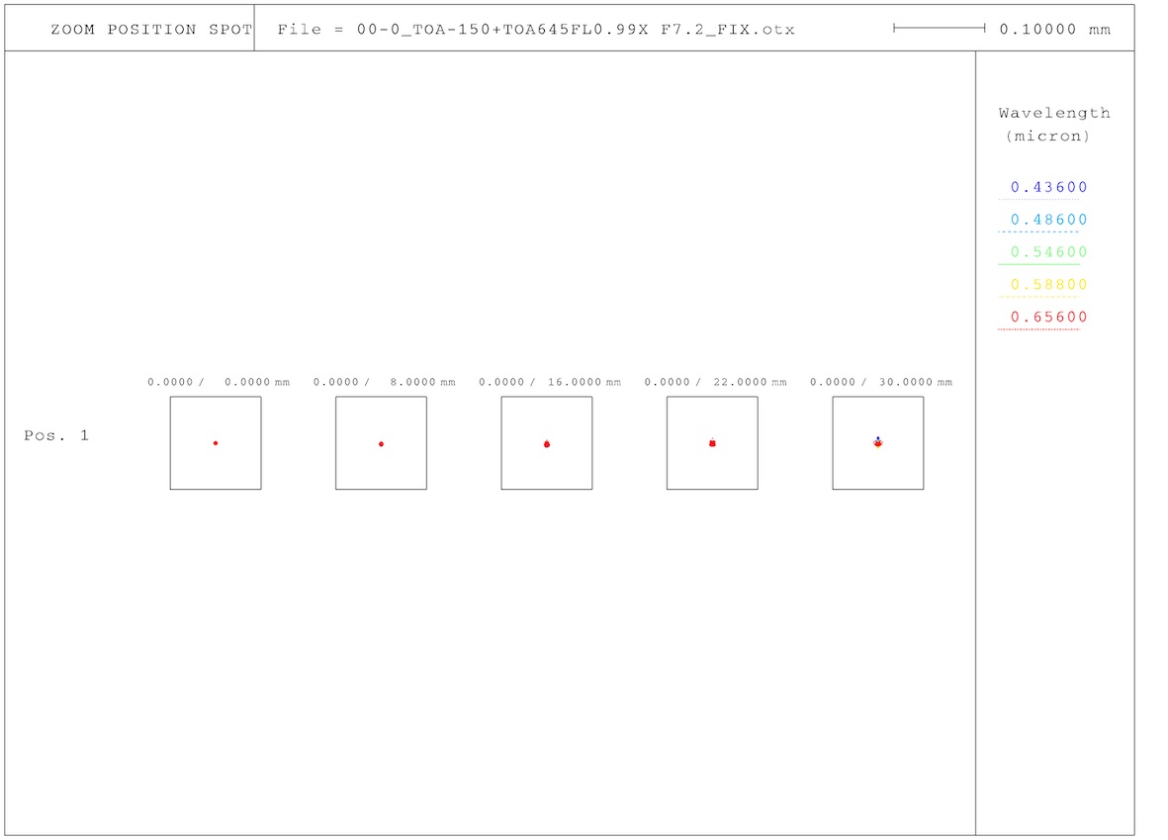Click the 0.0000 / 8.0000 mm field label
This screenshot has width=1168, height=840.
pos(385,382)
